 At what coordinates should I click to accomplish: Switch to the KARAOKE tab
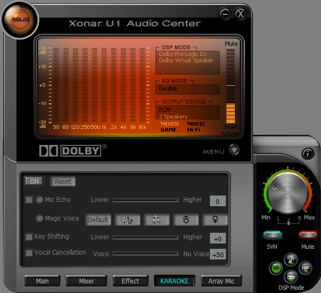tap(174, 281)
